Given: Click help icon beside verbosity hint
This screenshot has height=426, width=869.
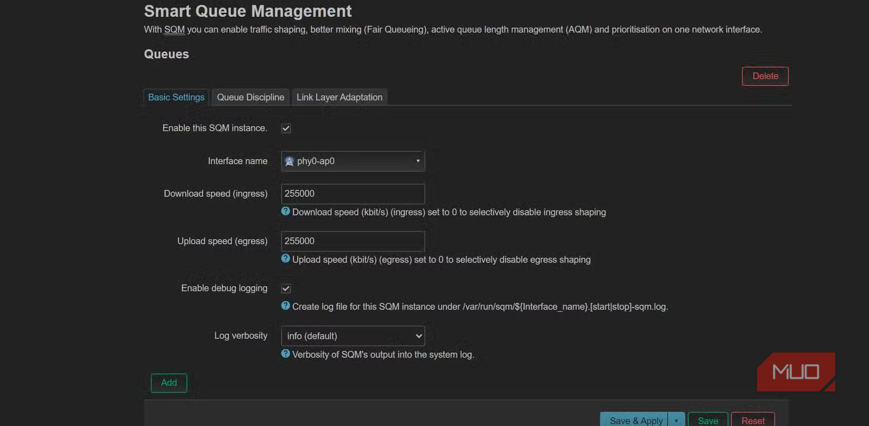Looking at the screenshot, I should (x=285, y=354).
